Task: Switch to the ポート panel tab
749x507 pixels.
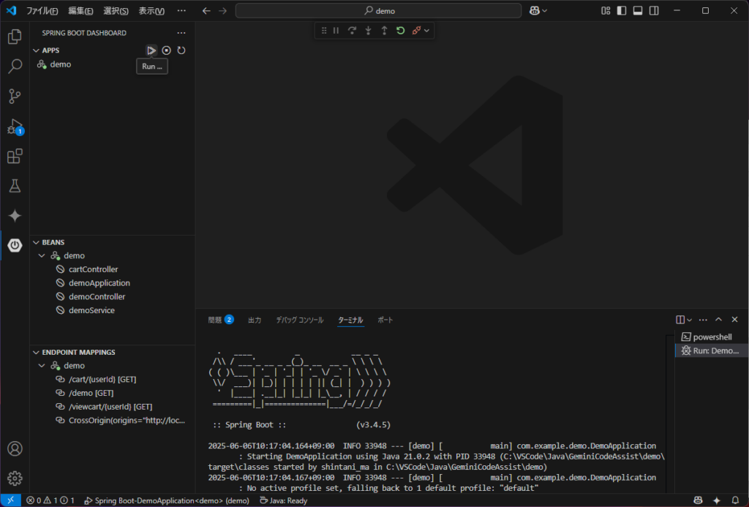Action: tap(385, 320)
